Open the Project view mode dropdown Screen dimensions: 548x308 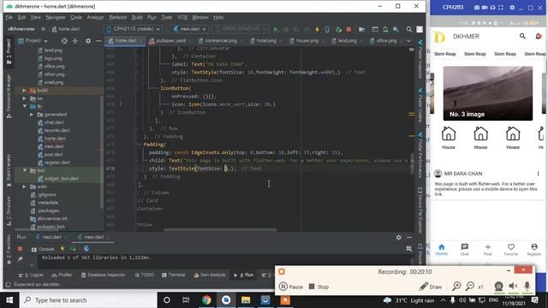pos(33,41)
